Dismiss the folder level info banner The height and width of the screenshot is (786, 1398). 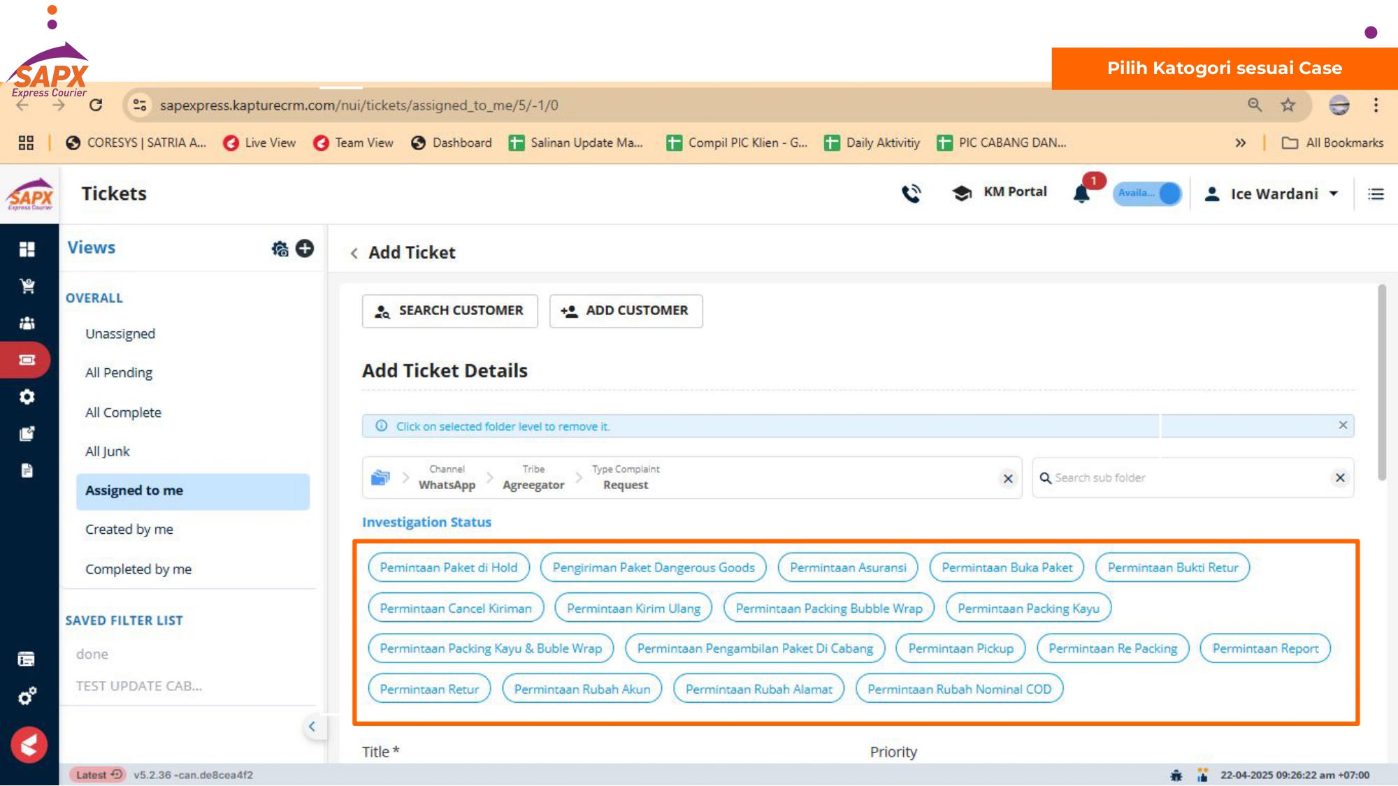(1343, 425)
